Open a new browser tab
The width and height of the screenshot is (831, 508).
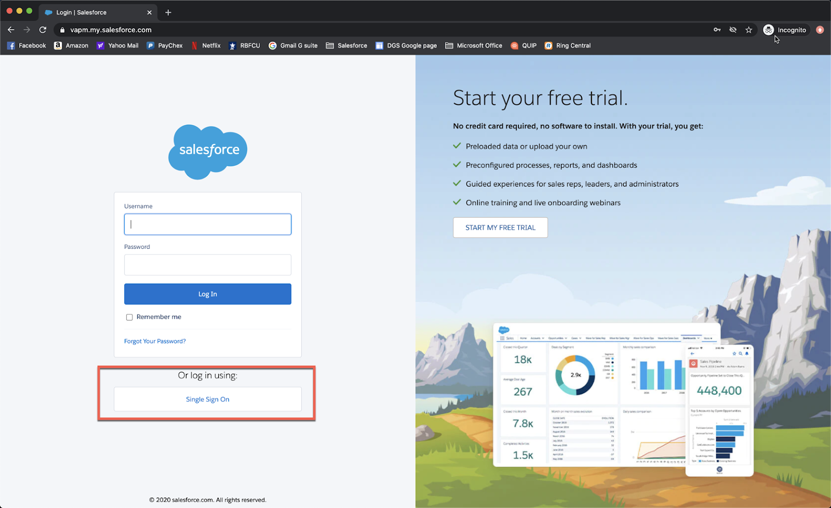(168, 12)
